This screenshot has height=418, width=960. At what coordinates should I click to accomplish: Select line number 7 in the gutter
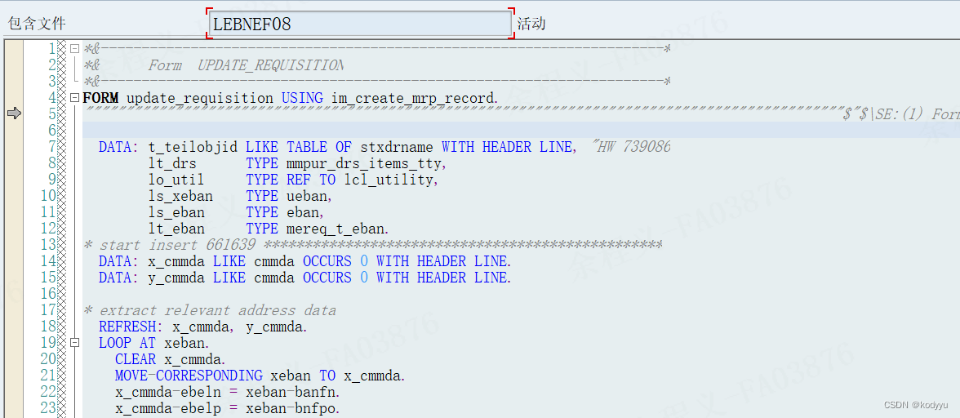click(51, 146)
